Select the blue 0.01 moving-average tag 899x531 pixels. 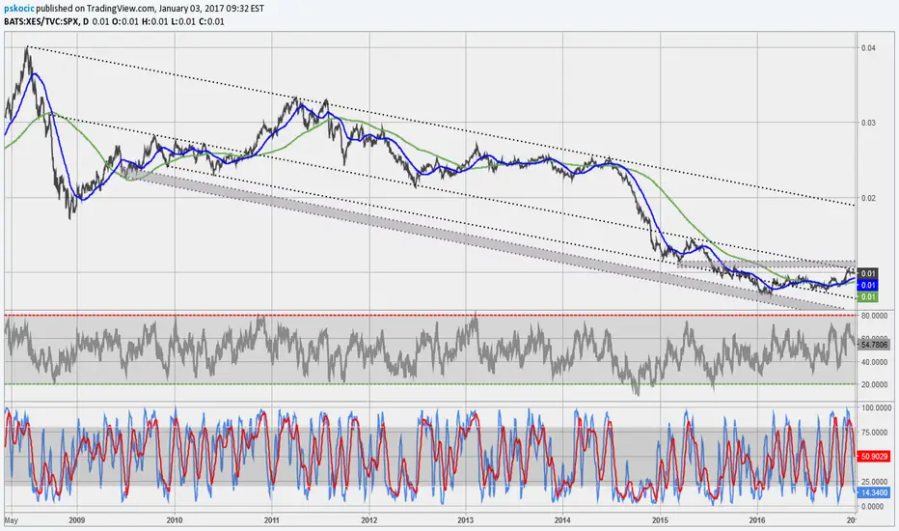(867, 286)
